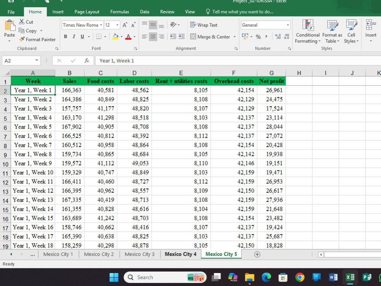Open Conditional Formatting menu
The image size is (381, 286).
pos(307,32)
